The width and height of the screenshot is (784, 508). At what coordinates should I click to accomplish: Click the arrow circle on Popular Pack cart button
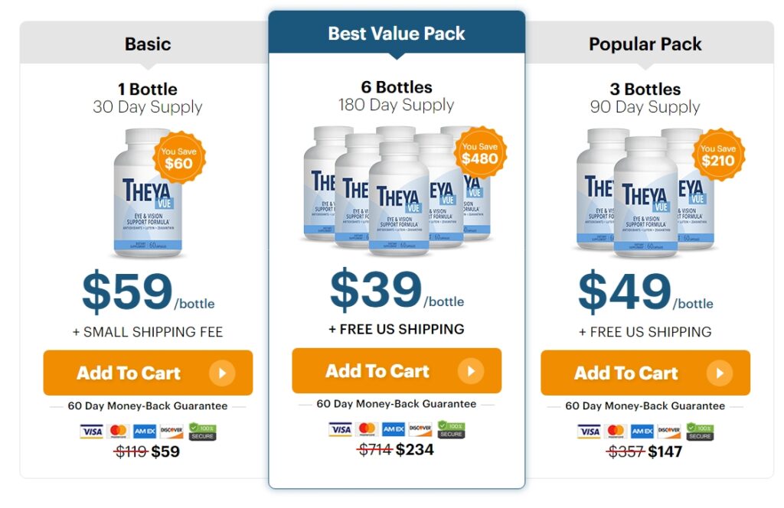pos(719,373)
